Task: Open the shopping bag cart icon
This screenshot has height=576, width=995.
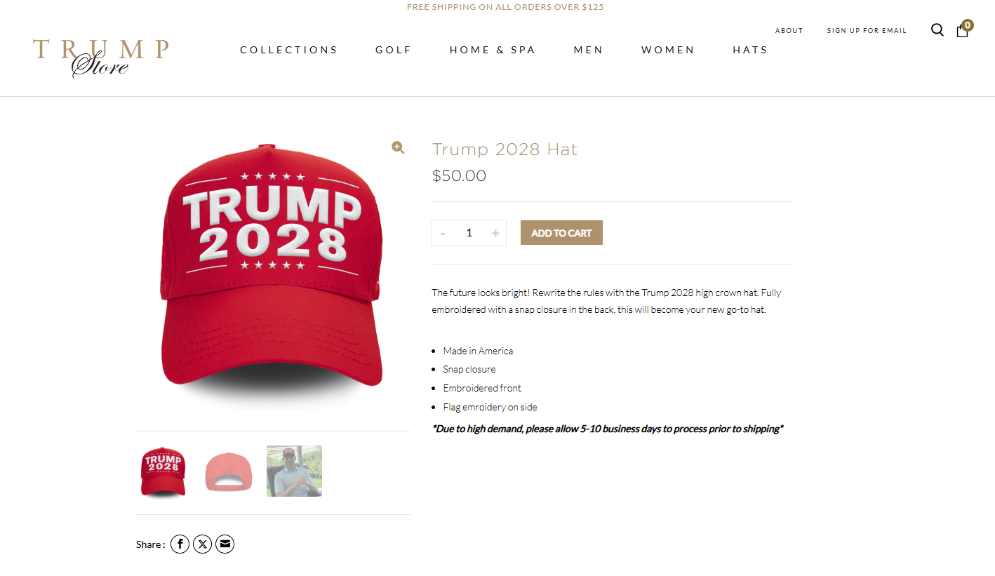Action: pos(963,31)
